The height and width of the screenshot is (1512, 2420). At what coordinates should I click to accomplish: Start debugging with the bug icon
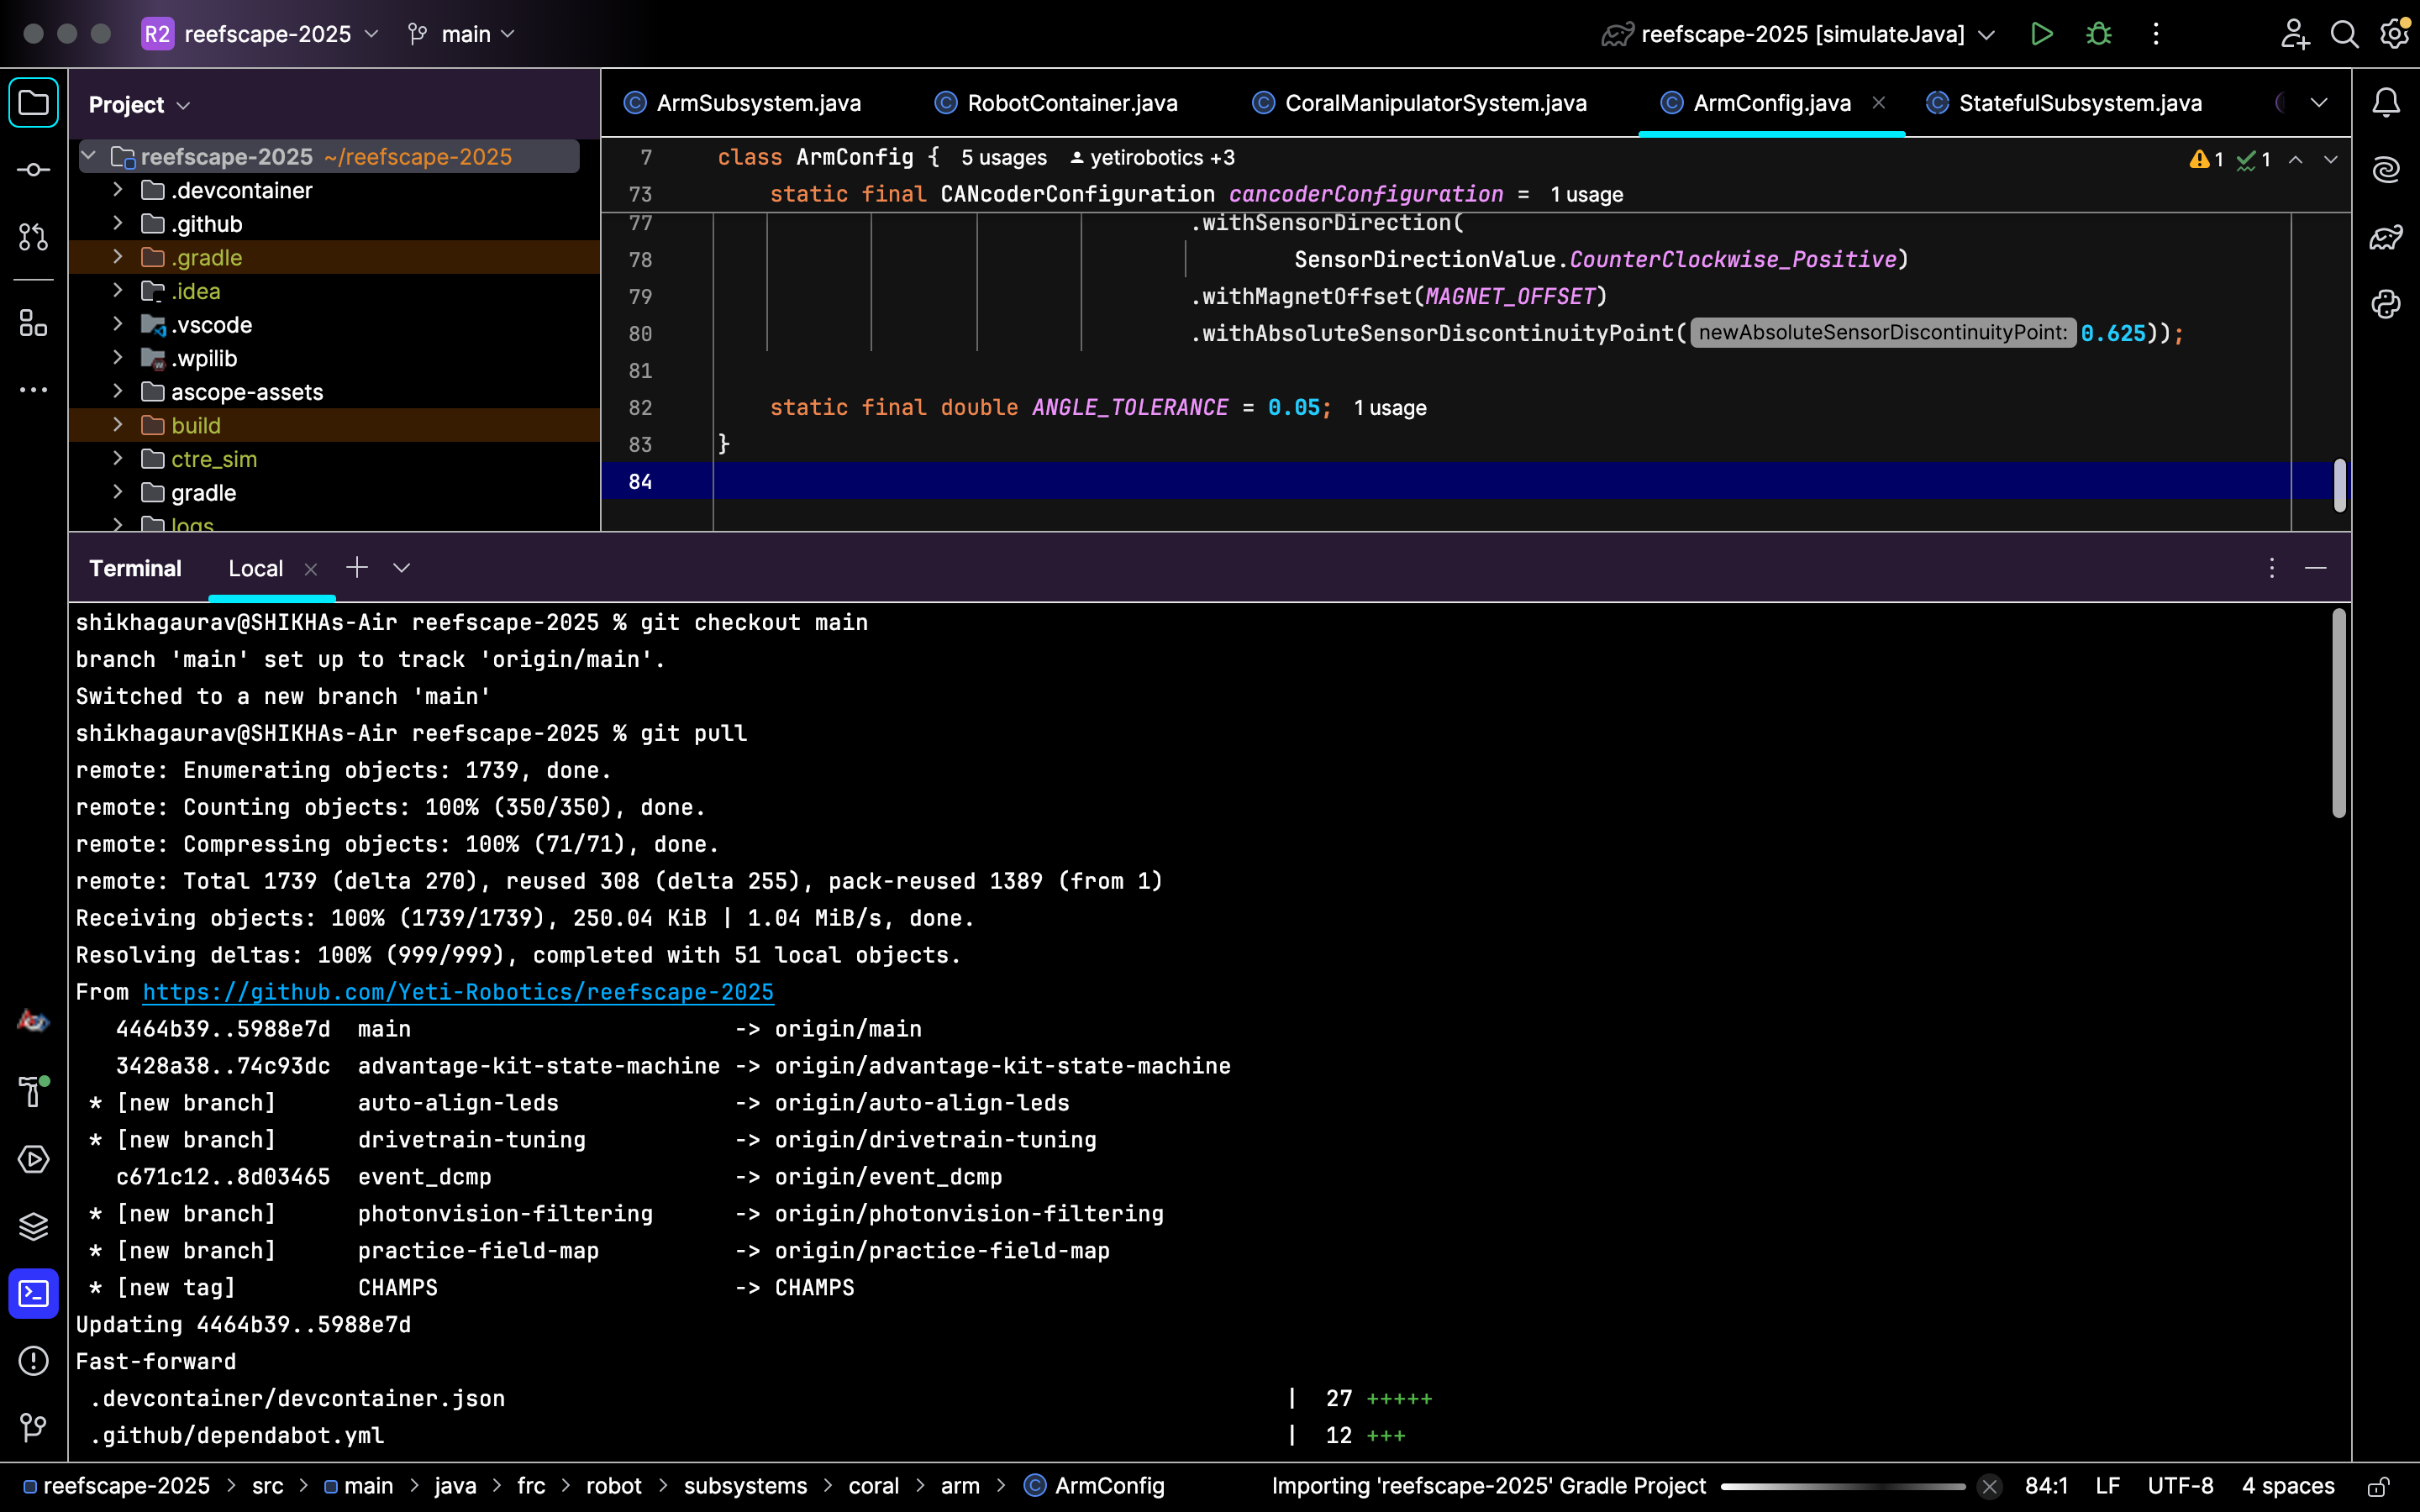coord(2099,34)
